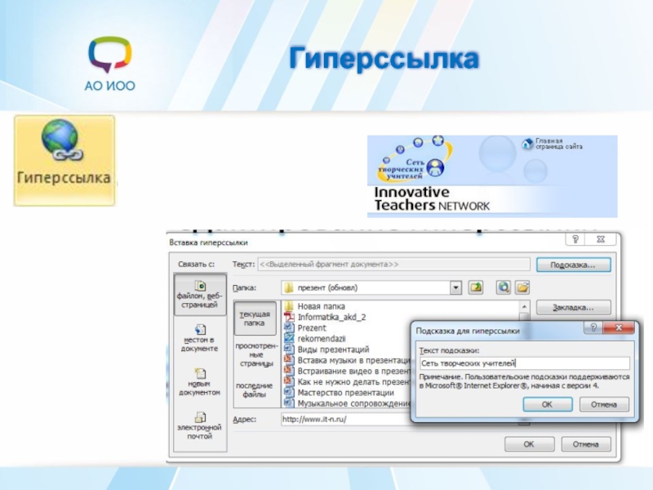The width and height of the screenshot is (653, 490).
Task: Select link to 'новым документом'
Action: [200, 382]
